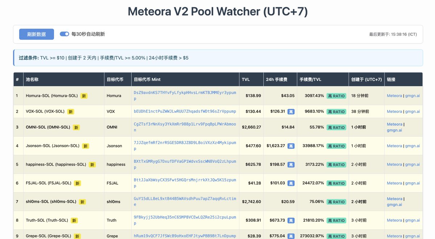Click 高 RATIO badge next to 3173.22%
The image size is (435, 239).
point(336,165)
